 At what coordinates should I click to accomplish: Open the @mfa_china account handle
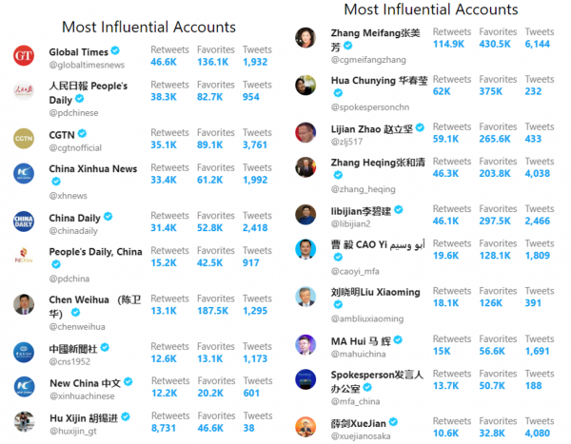[x=355, y=401]
